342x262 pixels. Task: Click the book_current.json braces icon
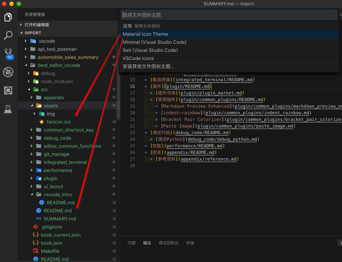point(36,235)
